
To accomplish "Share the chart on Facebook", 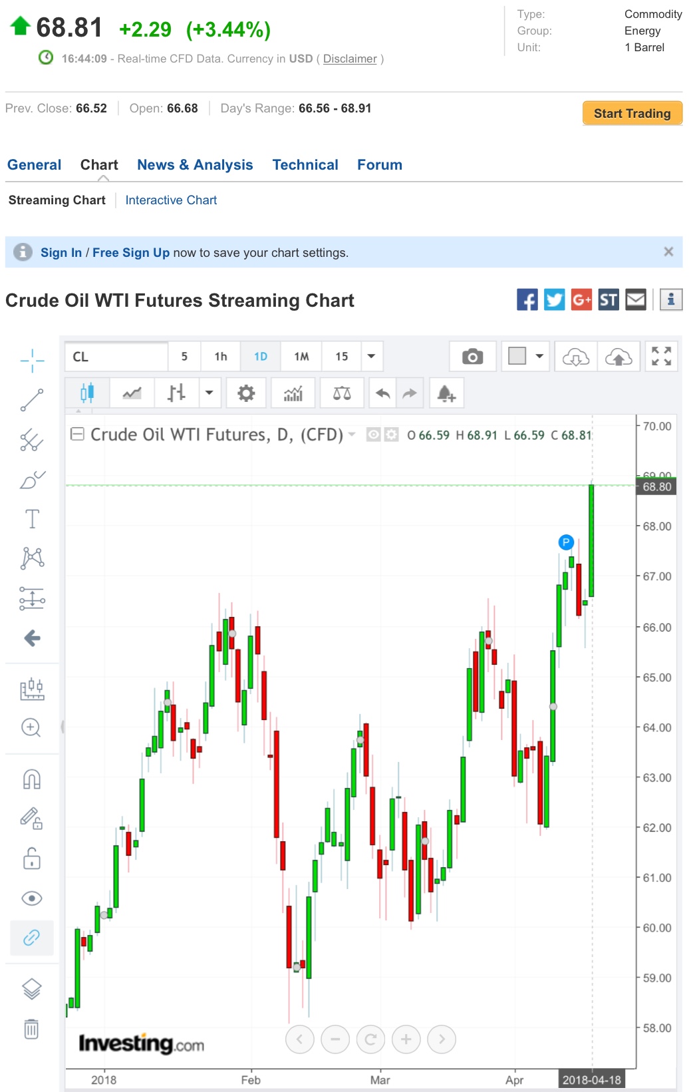I will [x=527, y=300].
